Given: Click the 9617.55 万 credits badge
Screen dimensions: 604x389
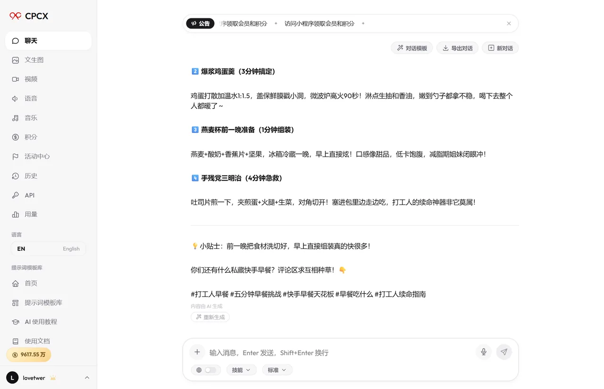Looking at the screenshot, I should coord(29,355).
